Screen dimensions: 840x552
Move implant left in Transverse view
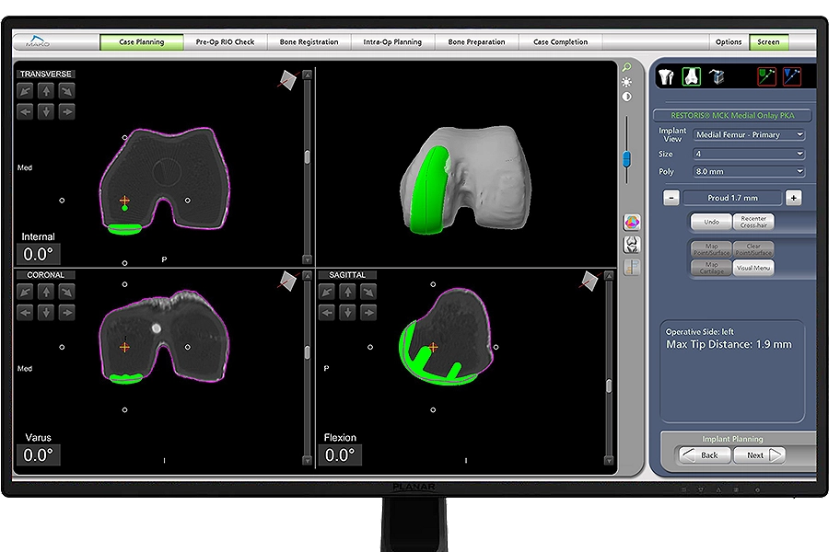25,112
